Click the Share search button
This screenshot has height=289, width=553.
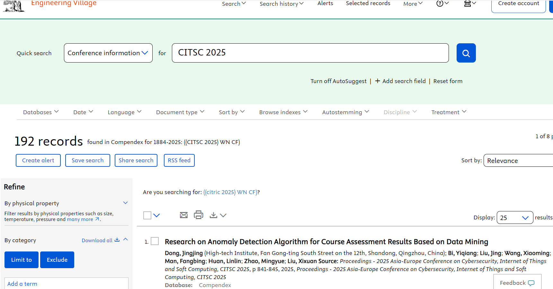click(x=136, y=160)
